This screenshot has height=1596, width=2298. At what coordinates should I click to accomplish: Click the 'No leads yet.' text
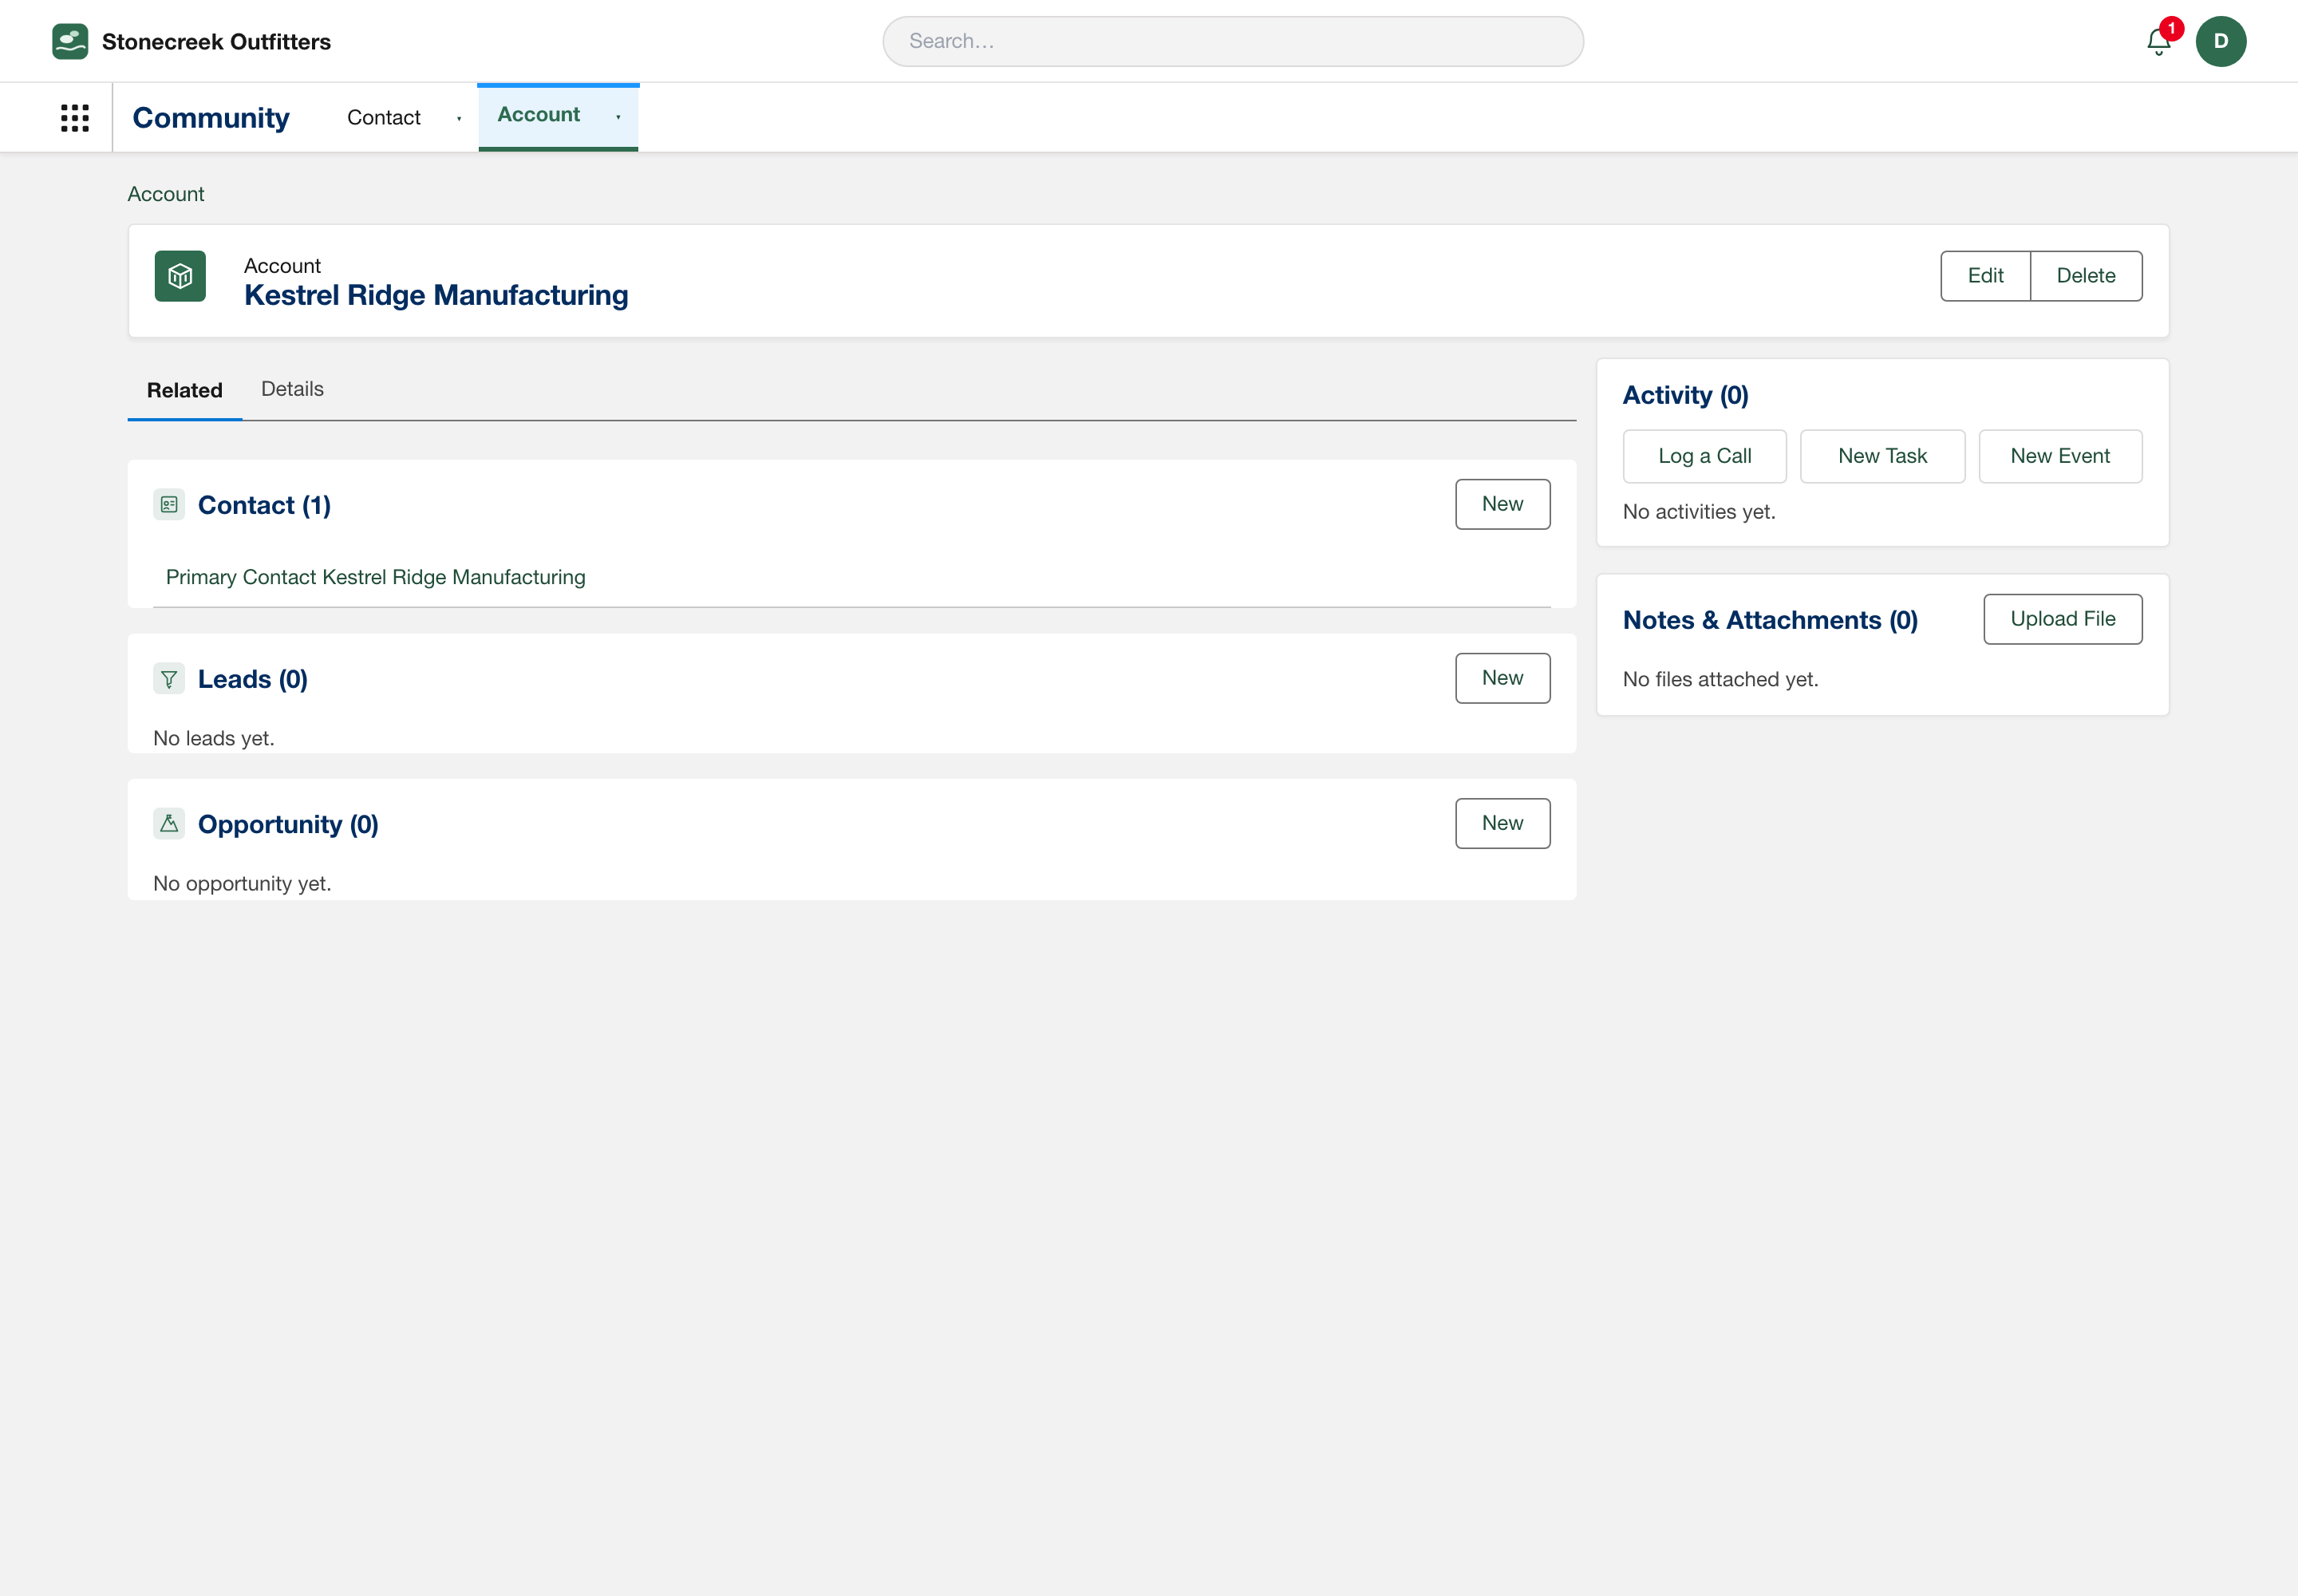tap(214, 738)
